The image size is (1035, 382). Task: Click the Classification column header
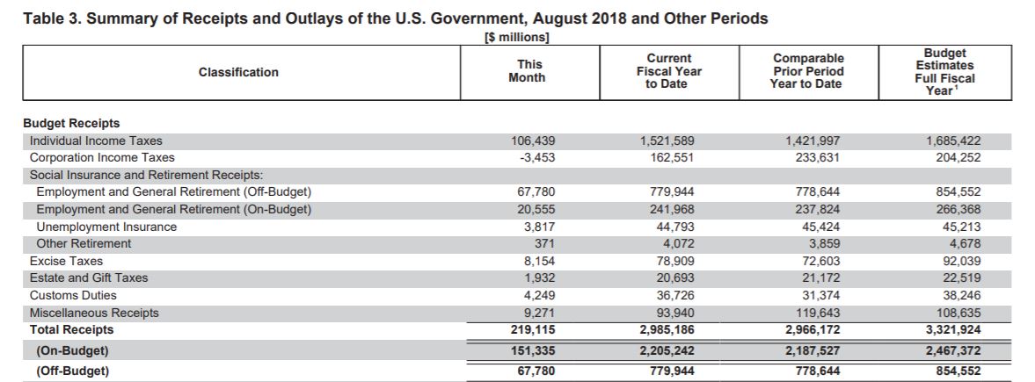238,72
